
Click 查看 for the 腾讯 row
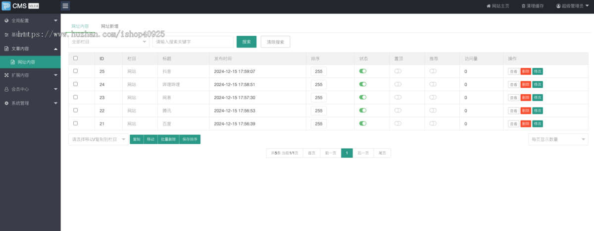click(x=514, y=111)
